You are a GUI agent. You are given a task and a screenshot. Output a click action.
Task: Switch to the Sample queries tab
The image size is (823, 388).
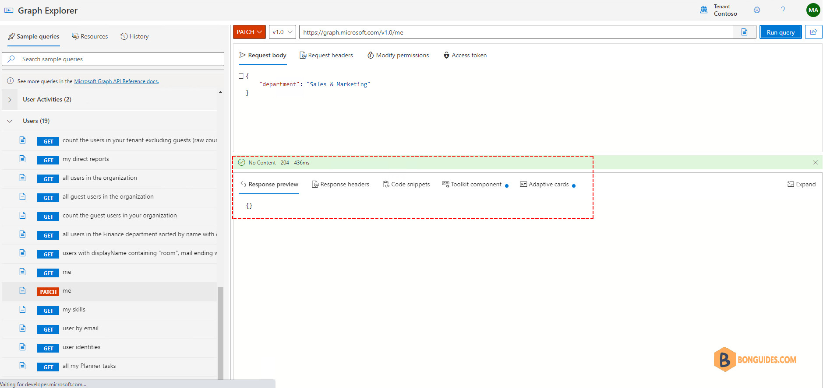tap(34, 36)
